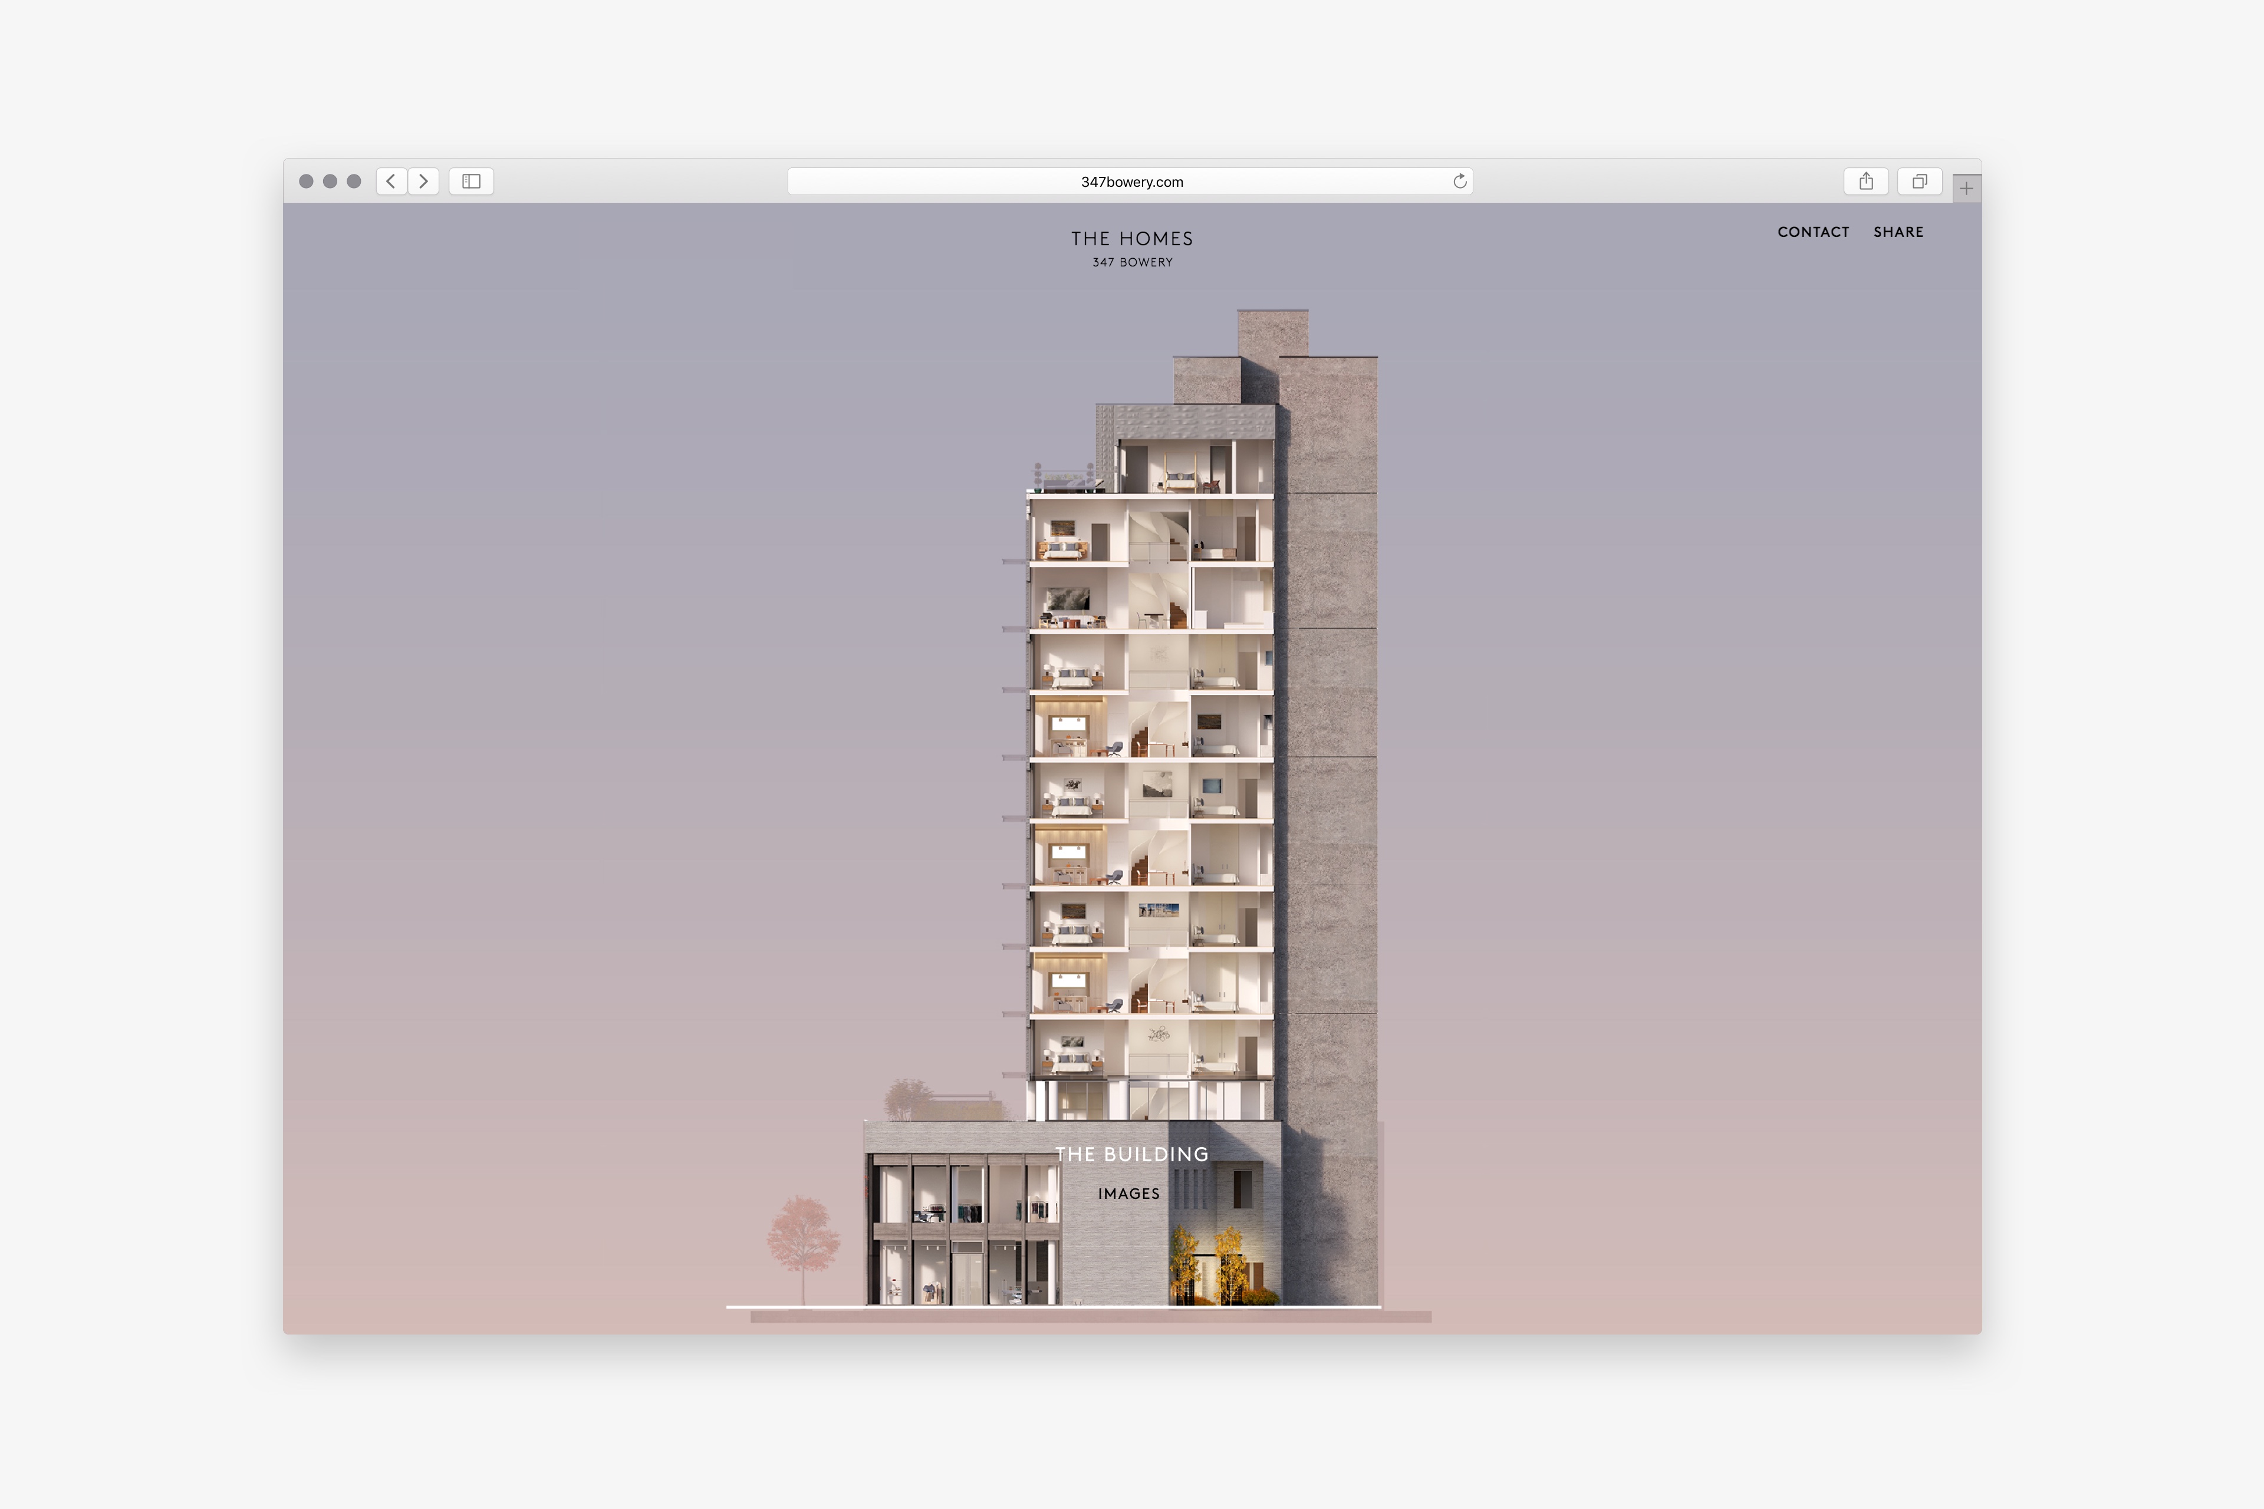Select the IMAGES menu item

click(1129, 1193)
